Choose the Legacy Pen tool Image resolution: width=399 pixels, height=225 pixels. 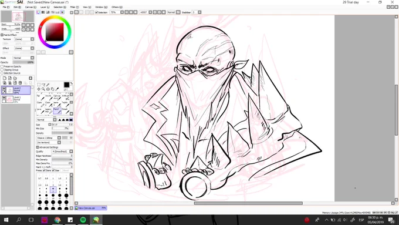[x=49, y=110]
